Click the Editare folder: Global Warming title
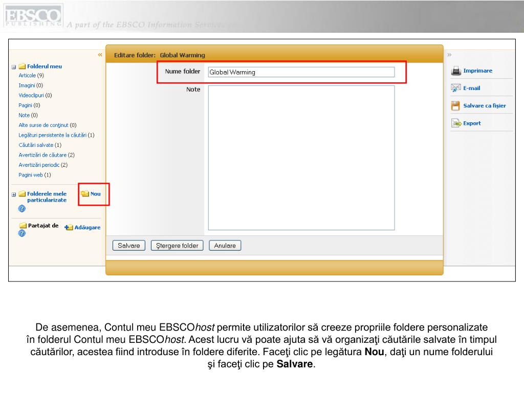524x393 pixels. (x=160, y=55)
